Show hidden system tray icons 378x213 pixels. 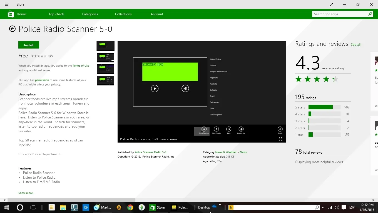(x=323, y=207)
